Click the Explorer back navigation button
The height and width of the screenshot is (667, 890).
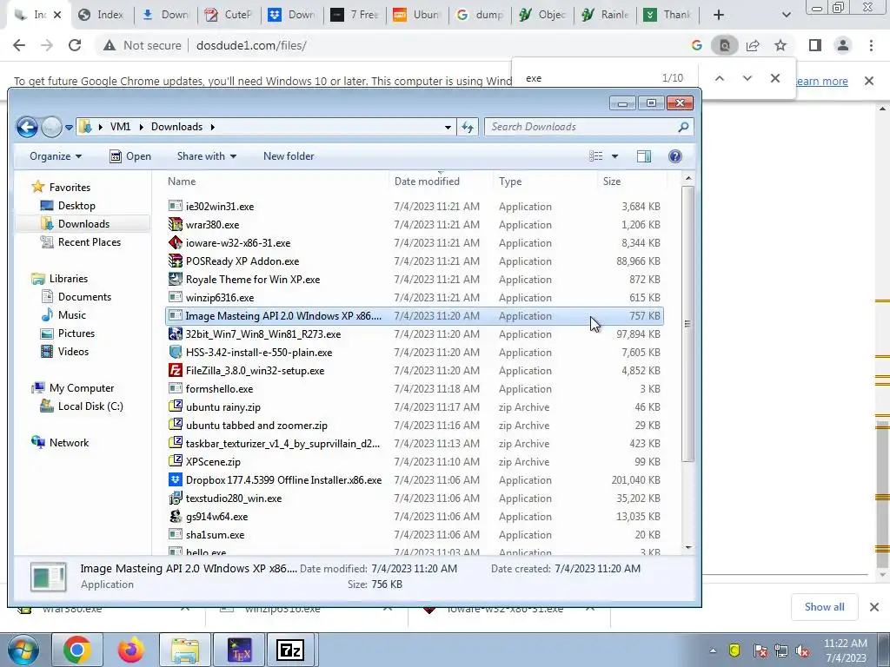coord(27,127)
